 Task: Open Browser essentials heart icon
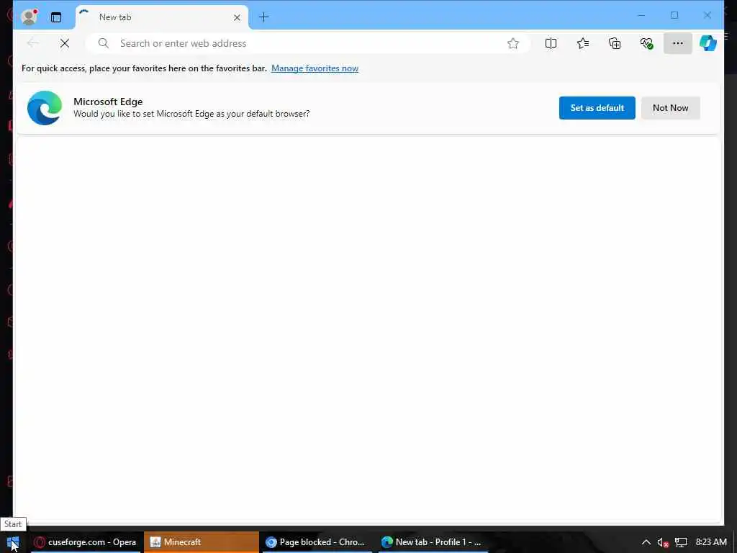coord(647,43)
